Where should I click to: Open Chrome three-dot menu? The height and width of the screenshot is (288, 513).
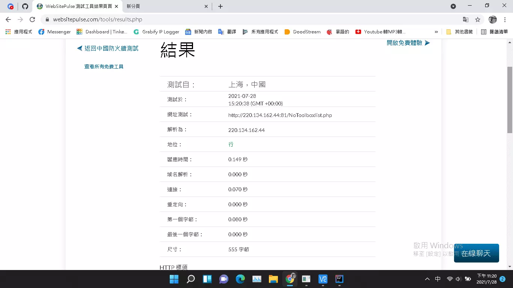point(505,19)
